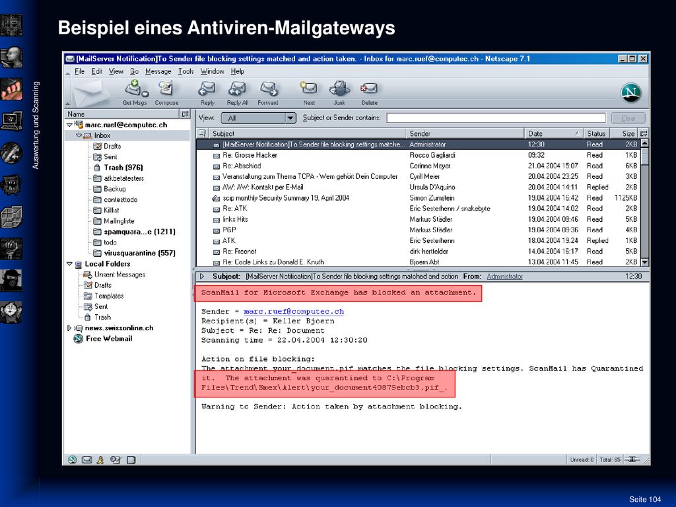Screen dimensions: 676x507
Task: Select the 'Re: Grosse Hacker' message
Action: point(418,155)
